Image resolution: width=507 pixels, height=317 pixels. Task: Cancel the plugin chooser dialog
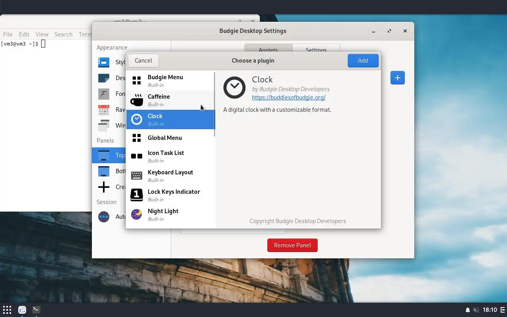[143, 61]
